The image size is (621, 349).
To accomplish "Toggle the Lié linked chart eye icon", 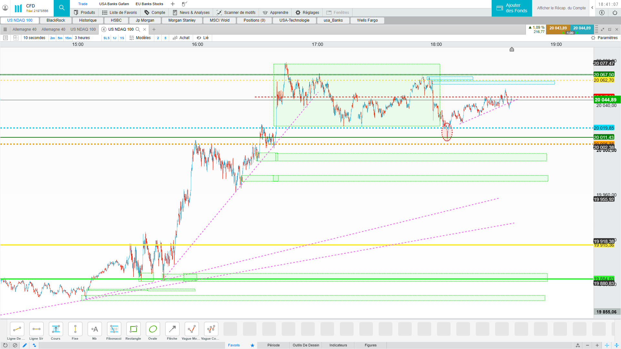I will 199,38.
